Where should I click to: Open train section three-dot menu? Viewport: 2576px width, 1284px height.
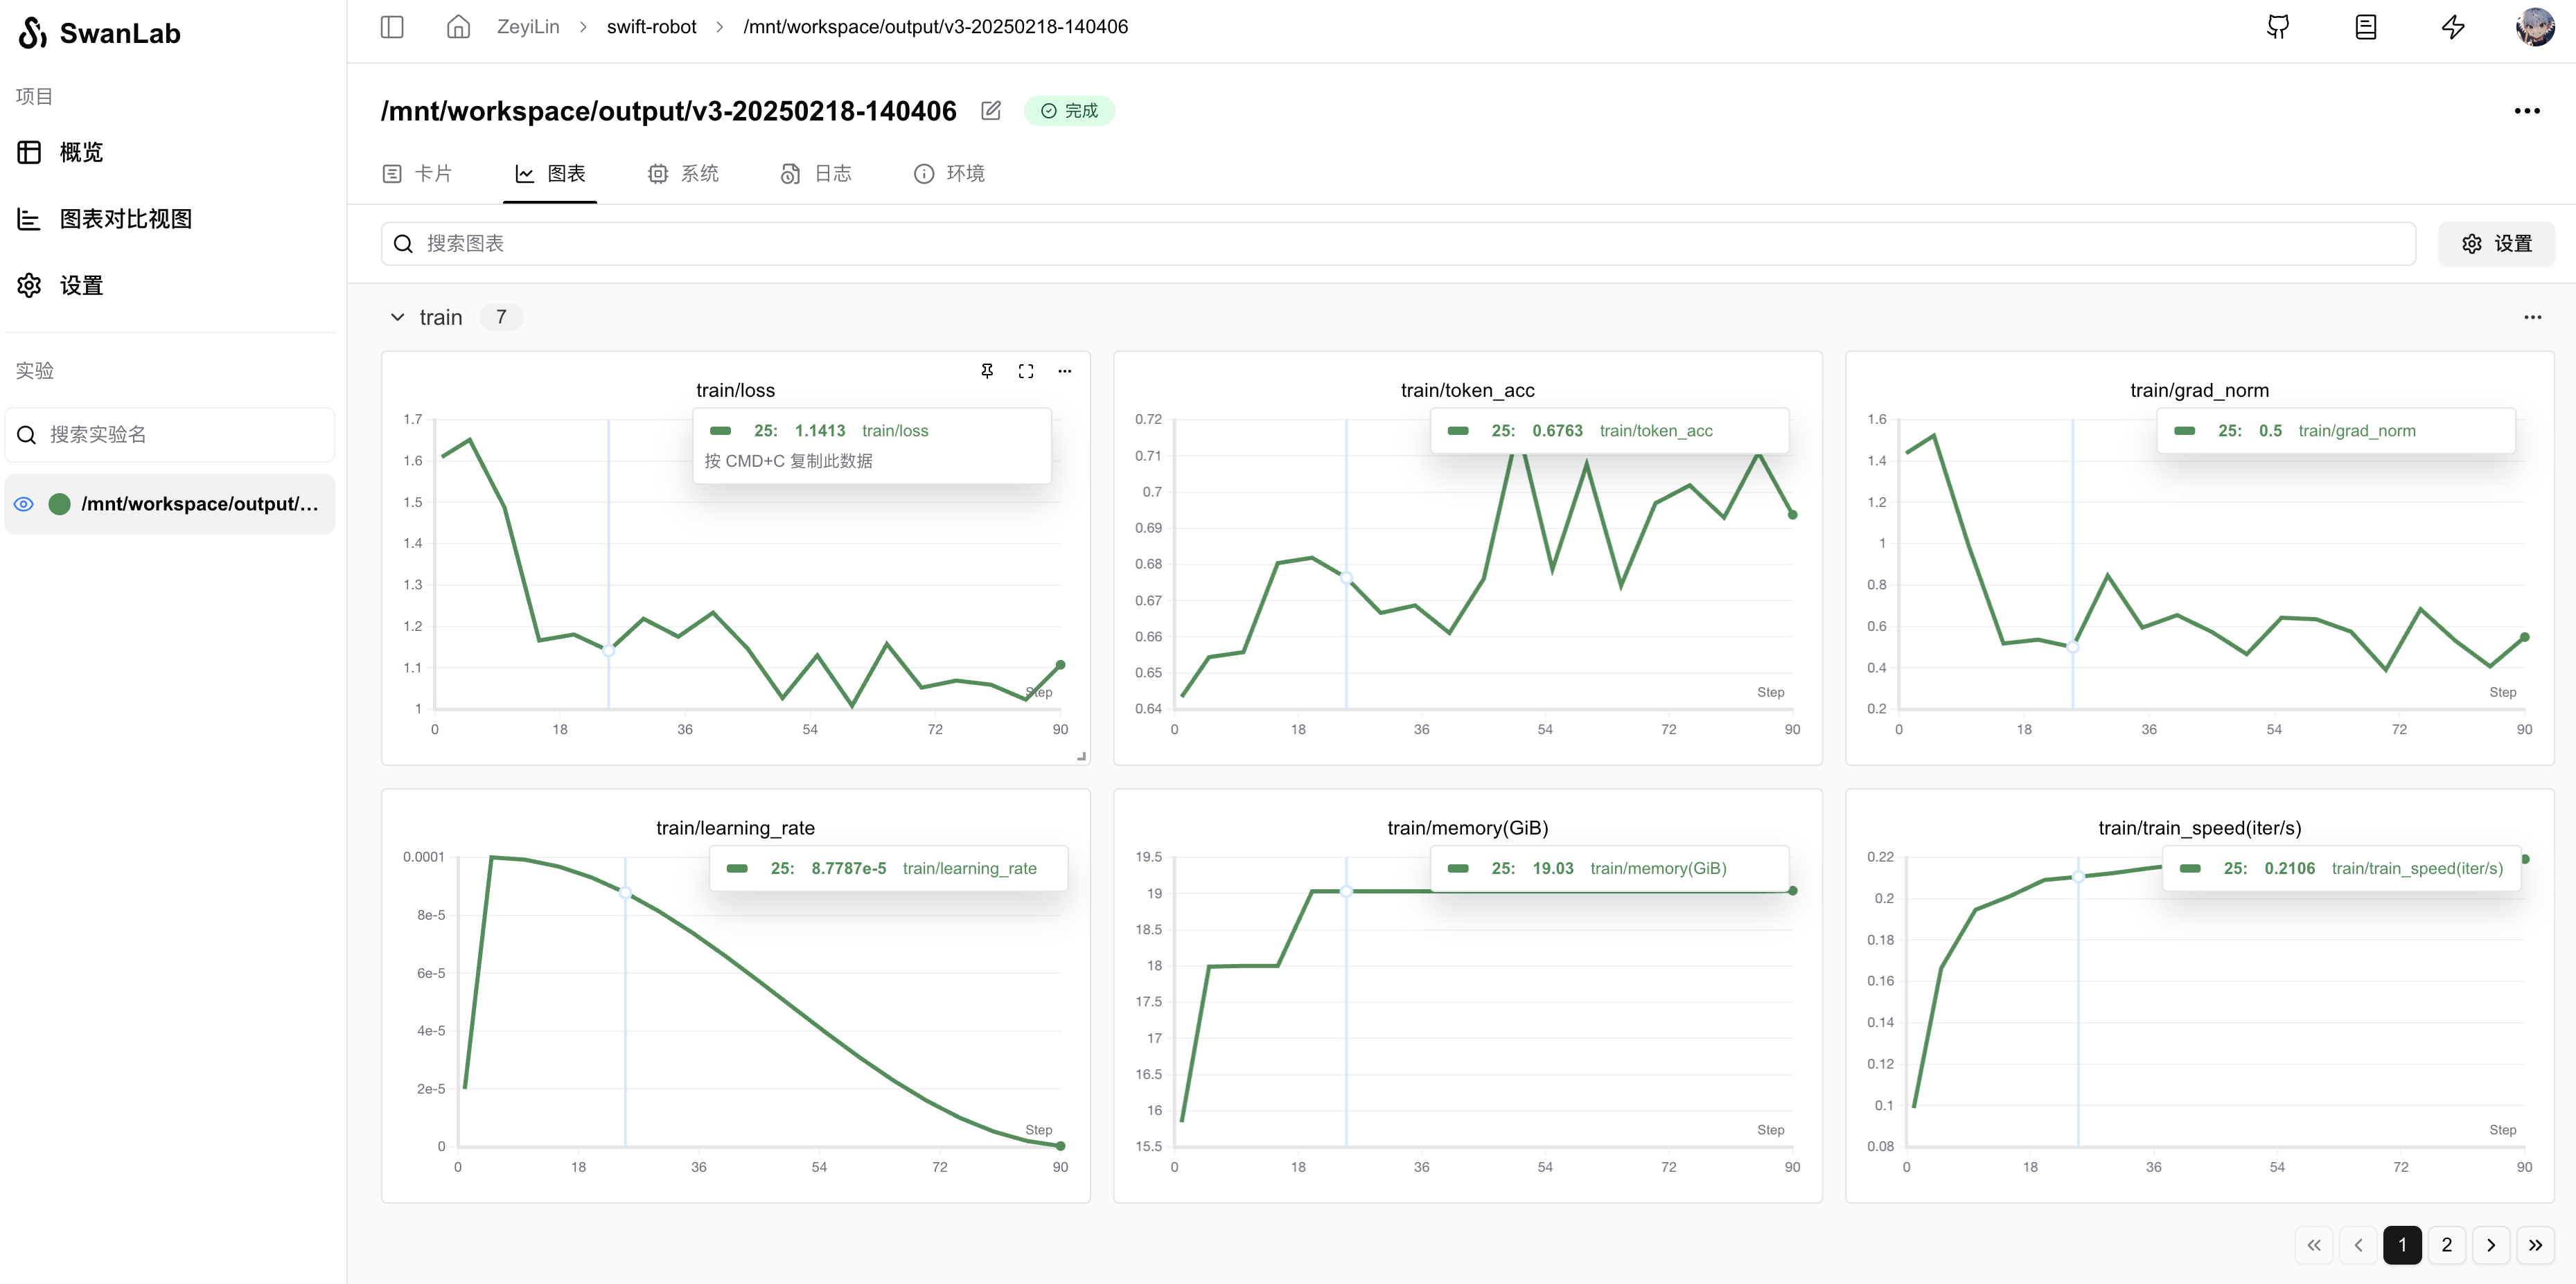pyautogui.click(x=2532, y=316)
